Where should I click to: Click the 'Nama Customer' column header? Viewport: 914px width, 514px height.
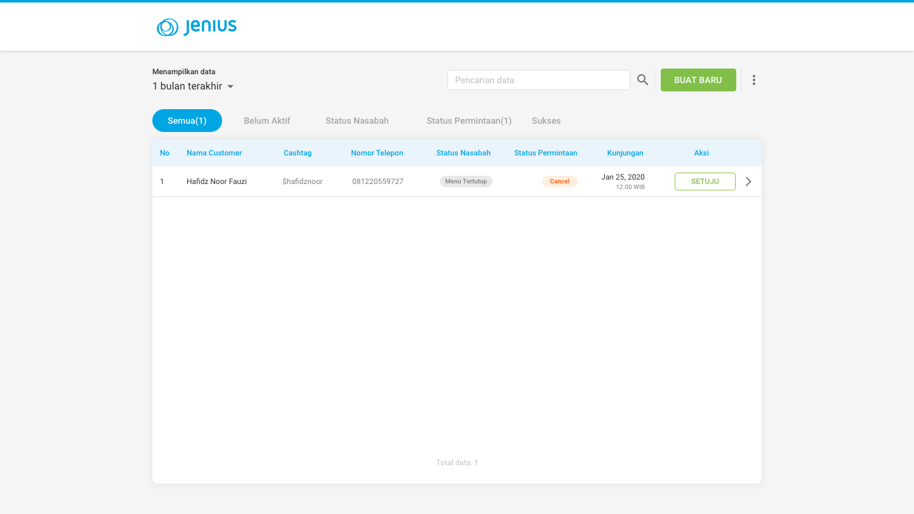[215, 153]
